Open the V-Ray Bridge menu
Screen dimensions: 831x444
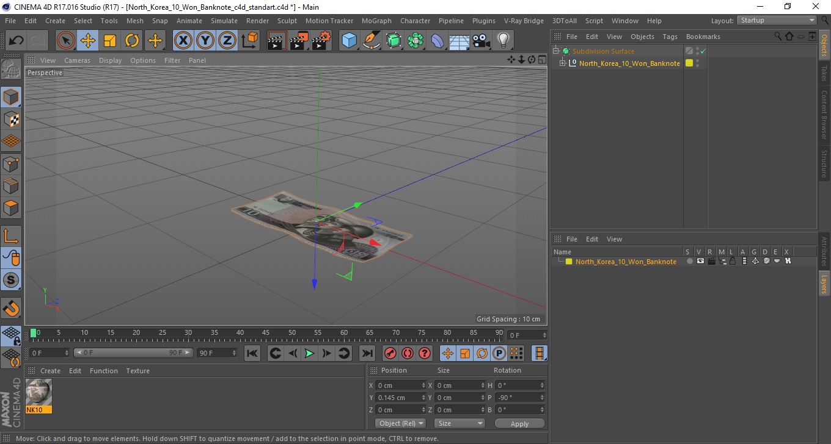point(524,21)
